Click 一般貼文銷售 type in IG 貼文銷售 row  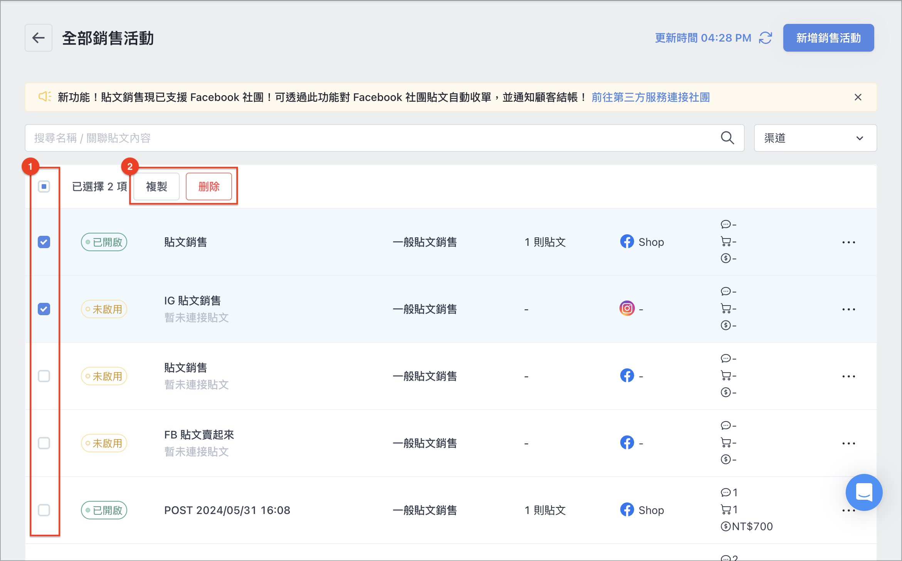pos(425,309)
